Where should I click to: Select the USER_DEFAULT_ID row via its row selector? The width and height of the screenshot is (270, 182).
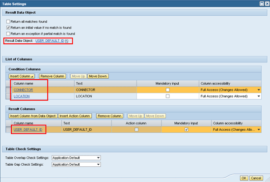(x=9, y=129)
